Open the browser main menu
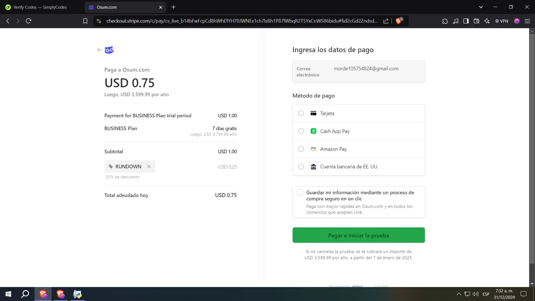The image size is (535, 301). pyautogui.click(x=527, y=21)
